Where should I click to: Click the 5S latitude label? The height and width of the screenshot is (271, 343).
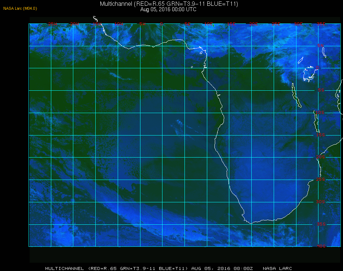321,90
